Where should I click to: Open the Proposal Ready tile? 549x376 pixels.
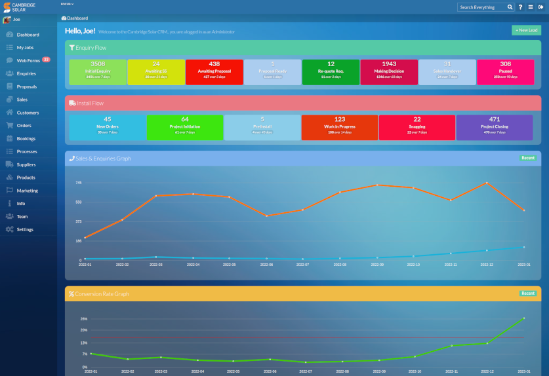(x=272, y=72)
